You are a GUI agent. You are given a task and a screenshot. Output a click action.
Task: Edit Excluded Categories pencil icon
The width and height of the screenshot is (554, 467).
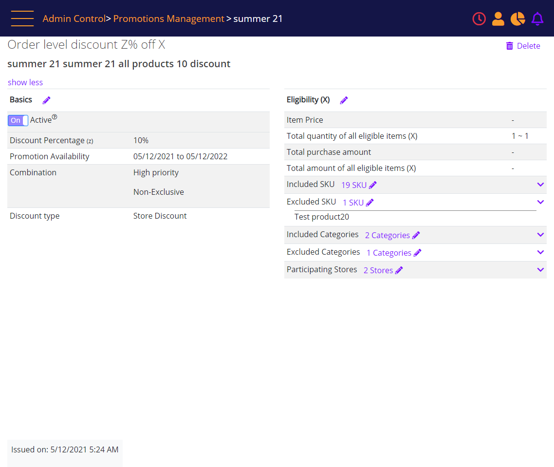[417, 253]
